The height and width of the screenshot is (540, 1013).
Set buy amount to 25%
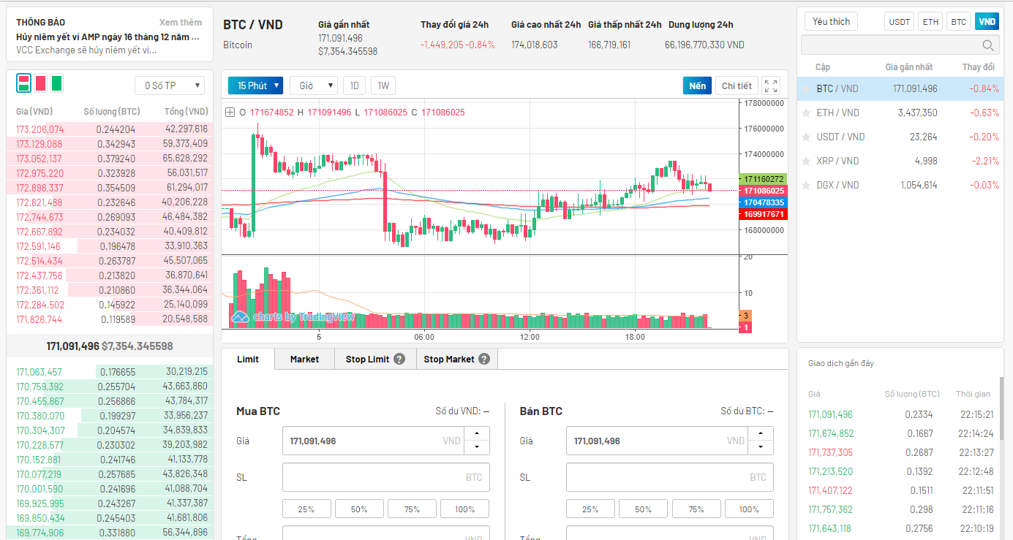(306, 509)
